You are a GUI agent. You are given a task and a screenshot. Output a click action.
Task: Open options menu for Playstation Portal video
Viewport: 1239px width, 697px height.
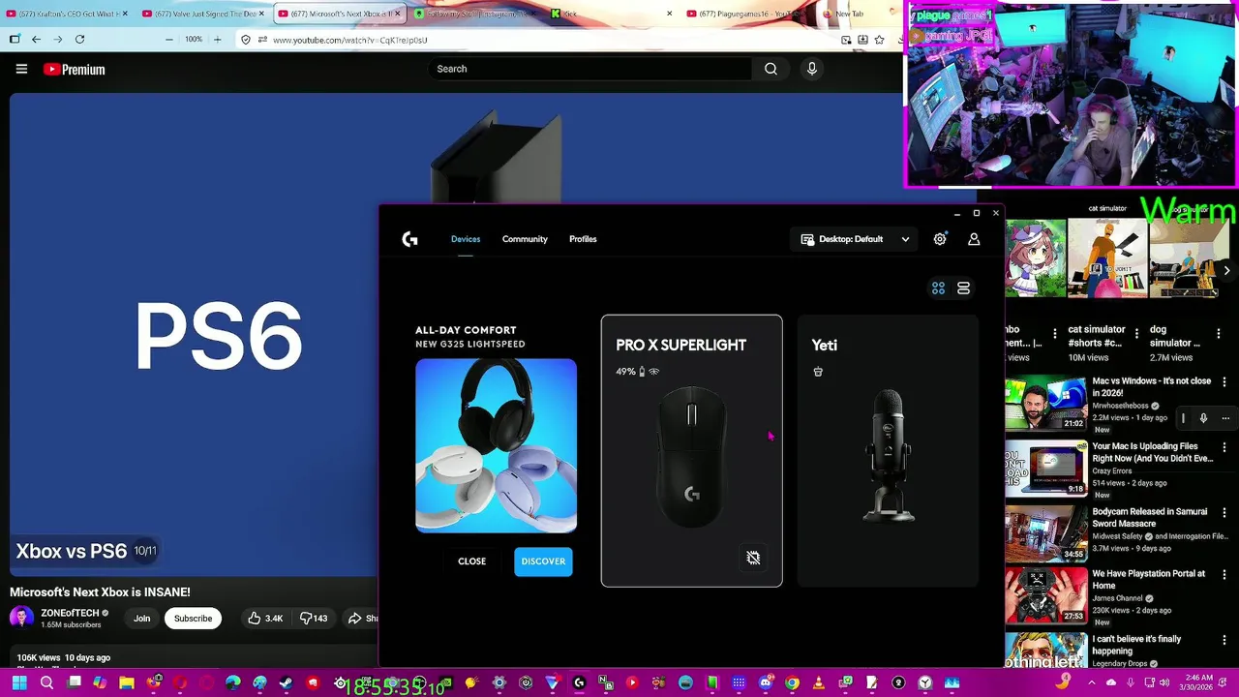click(1224, 574)
